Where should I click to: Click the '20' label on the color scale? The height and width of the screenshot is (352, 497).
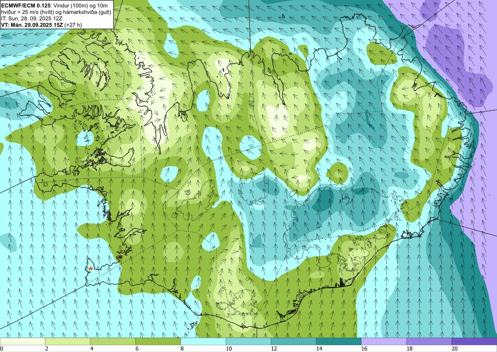click(x=455, y=349)
